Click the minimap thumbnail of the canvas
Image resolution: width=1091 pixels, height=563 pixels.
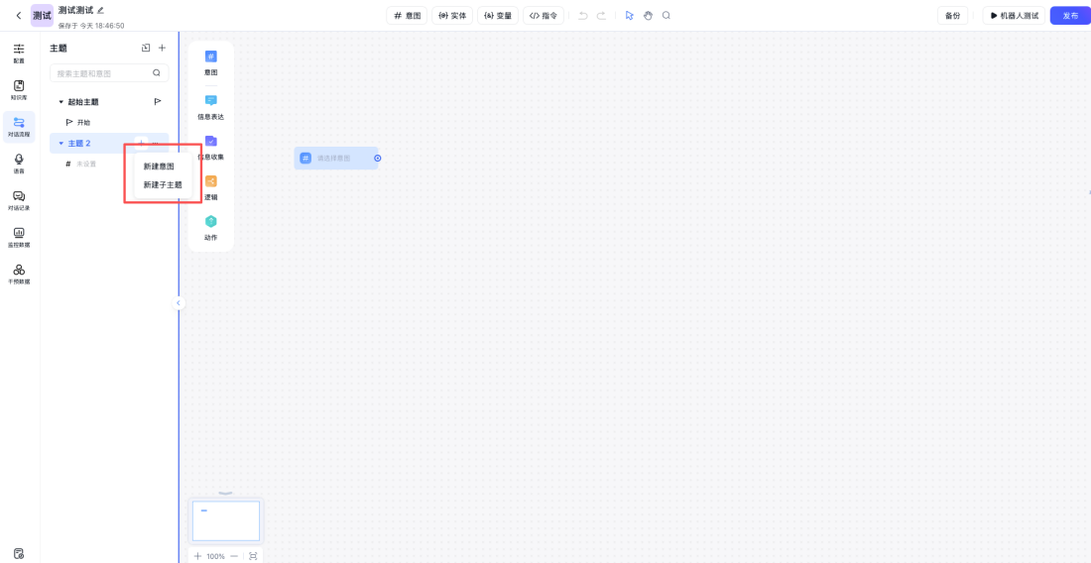click(226, 520)
